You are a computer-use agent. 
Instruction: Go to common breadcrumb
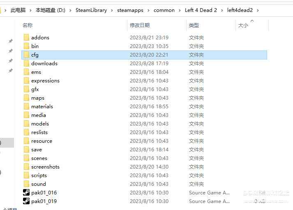(164, 10)
